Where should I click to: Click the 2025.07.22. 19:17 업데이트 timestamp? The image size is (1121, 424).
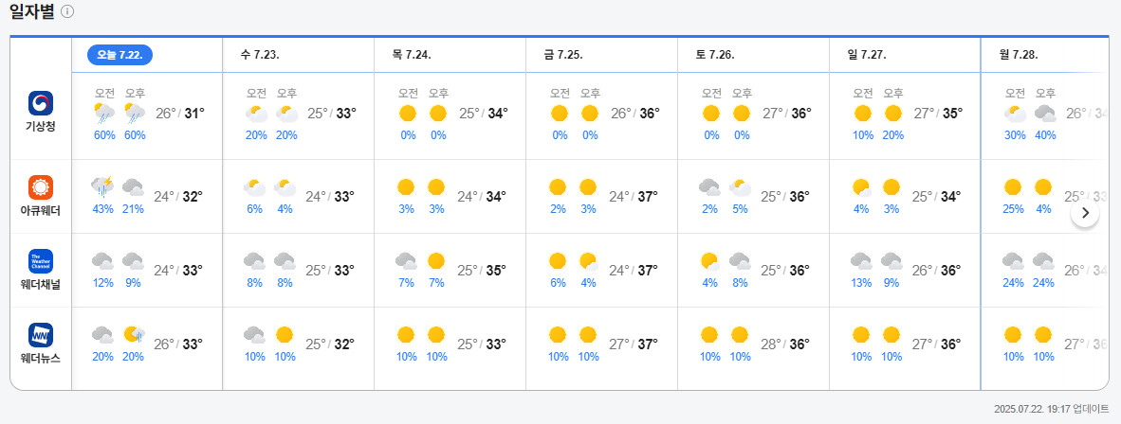1051,409
